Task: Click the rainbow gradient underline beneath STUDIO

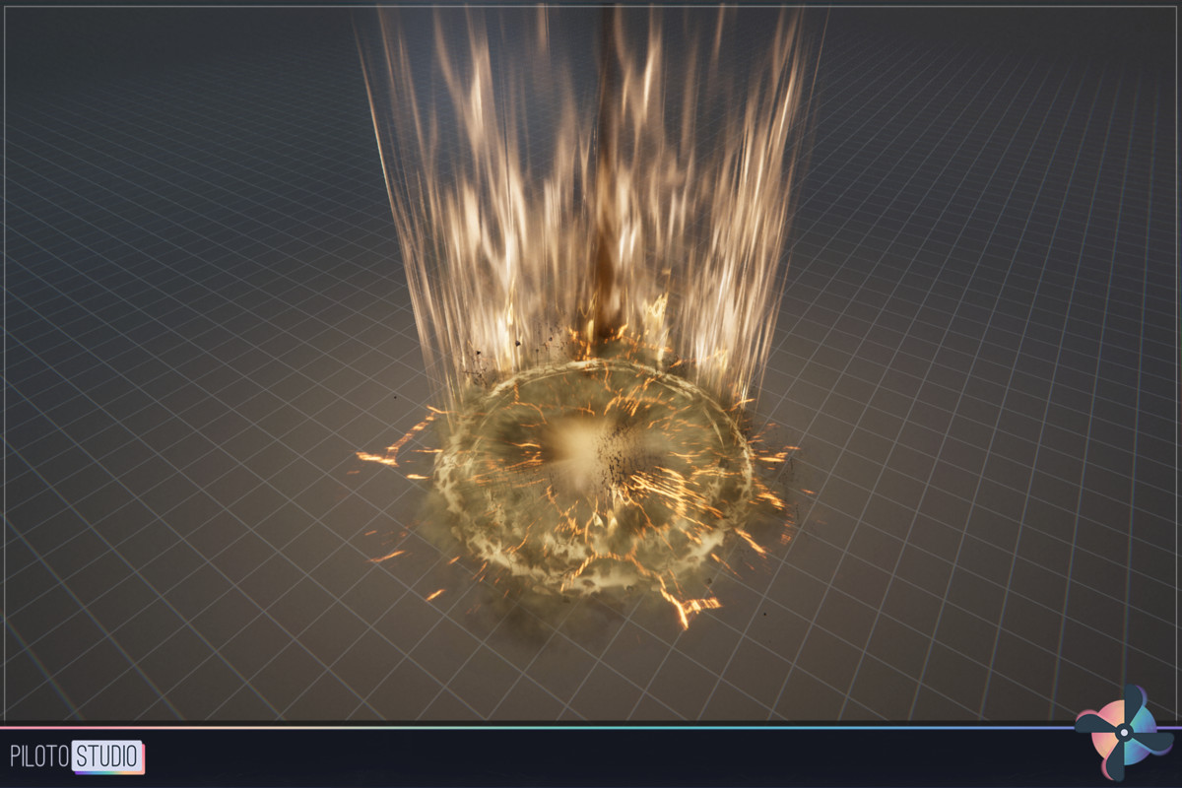Action: click(108, 771)
